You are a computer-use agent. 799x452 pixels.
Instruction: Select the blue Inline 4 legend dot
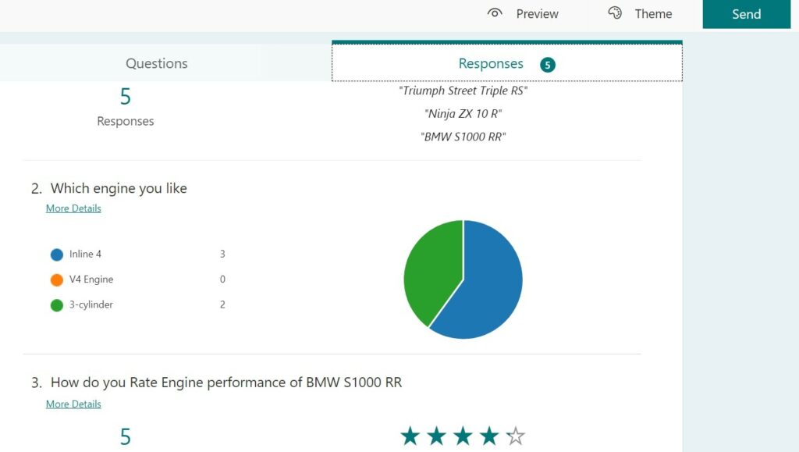56,254
